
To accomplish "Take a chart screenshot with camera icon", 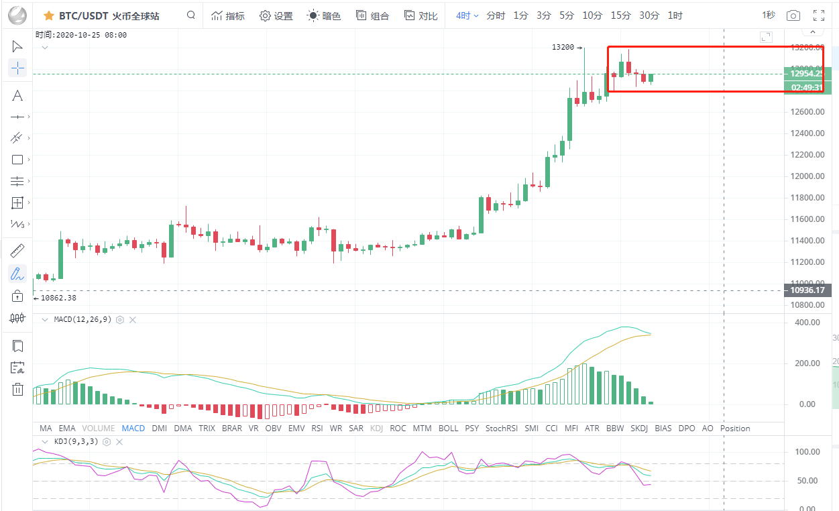I will coord(793,15).
